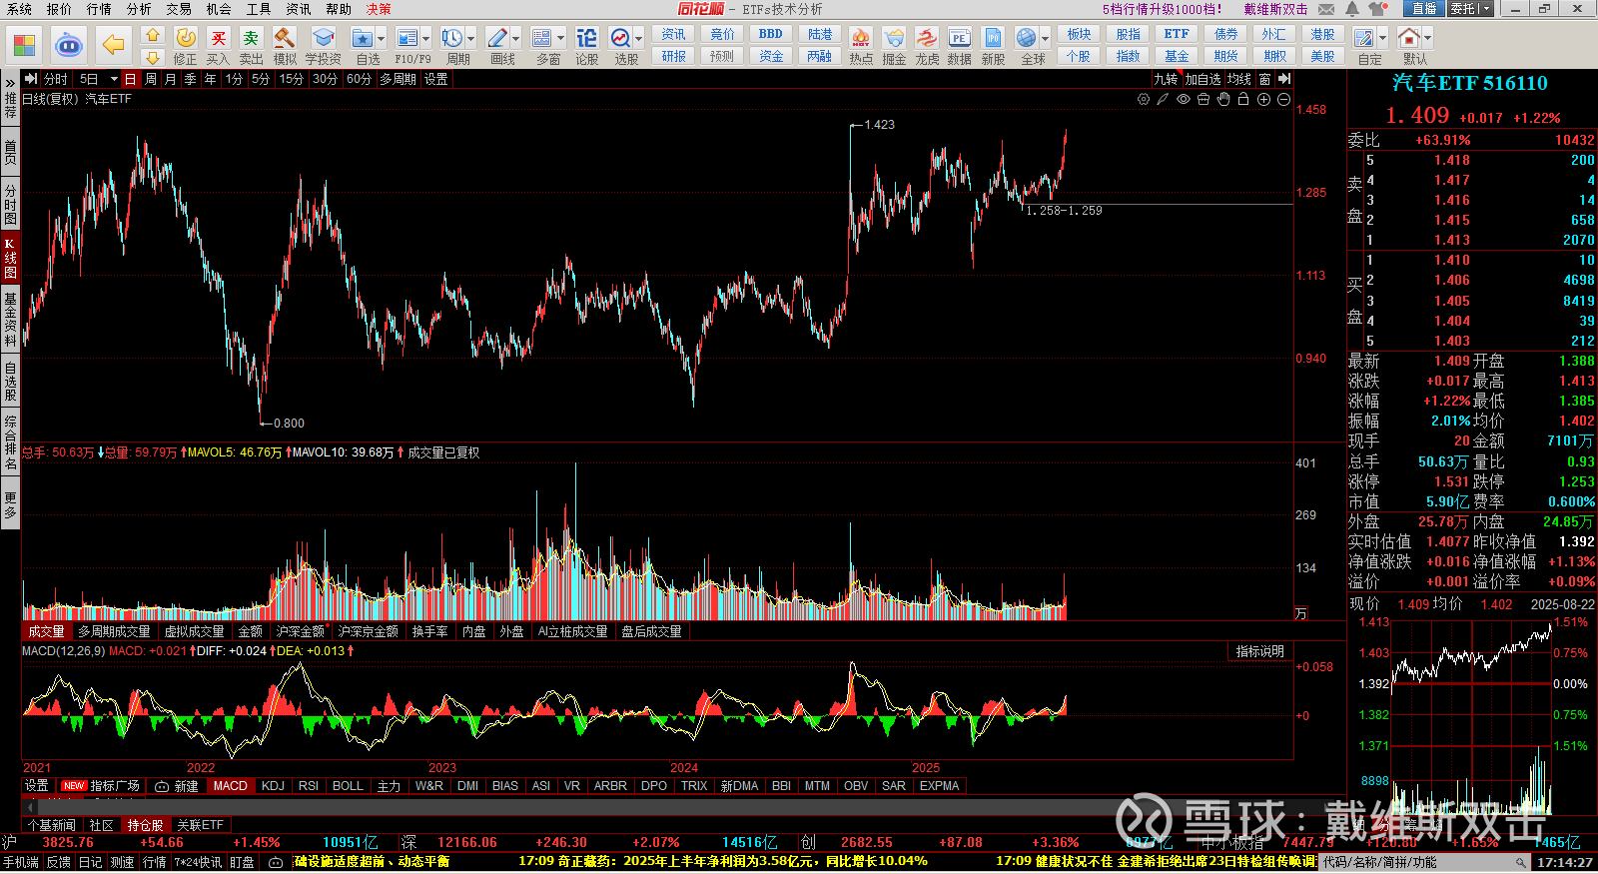Open the blue robot assistant icon
Screen dimensions: 1598x874
click(x=68, y=44)
